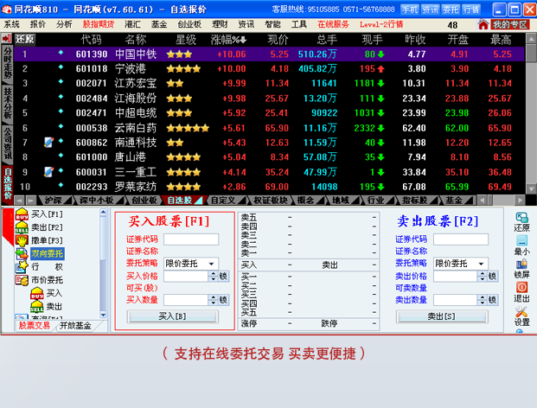
Task: Click the 行权 star icon
Action: click(22, 266)
